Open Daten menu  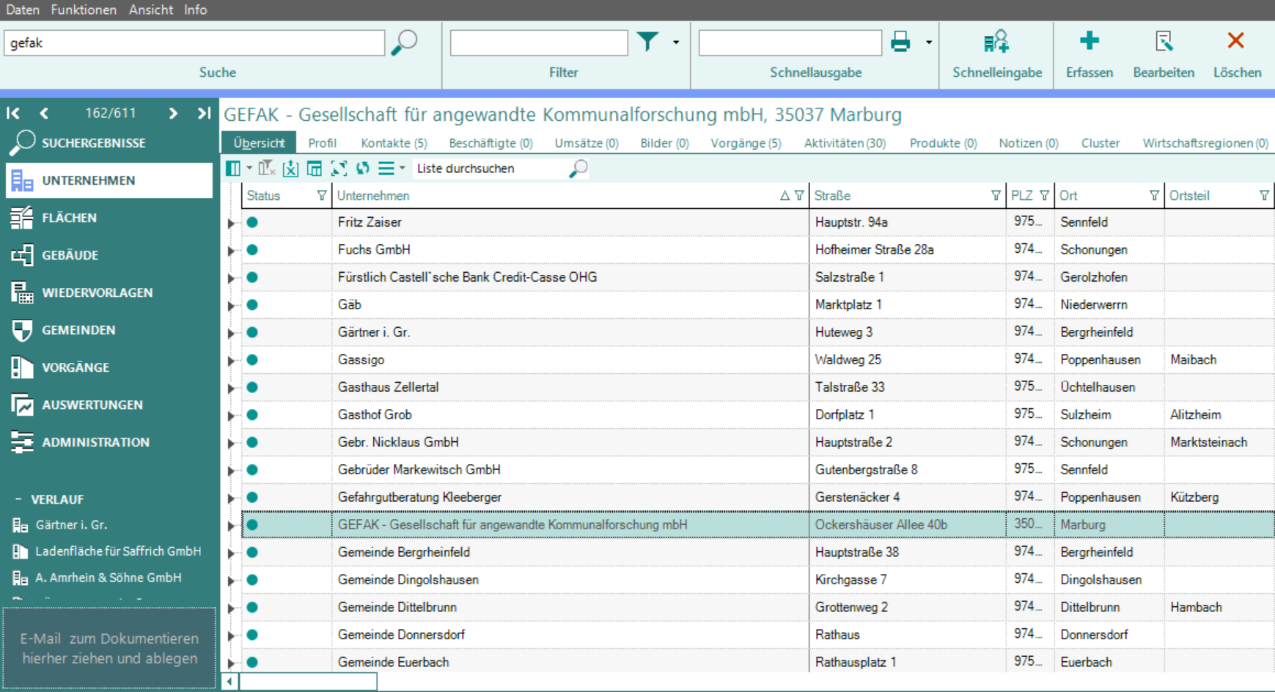point(22,10)
